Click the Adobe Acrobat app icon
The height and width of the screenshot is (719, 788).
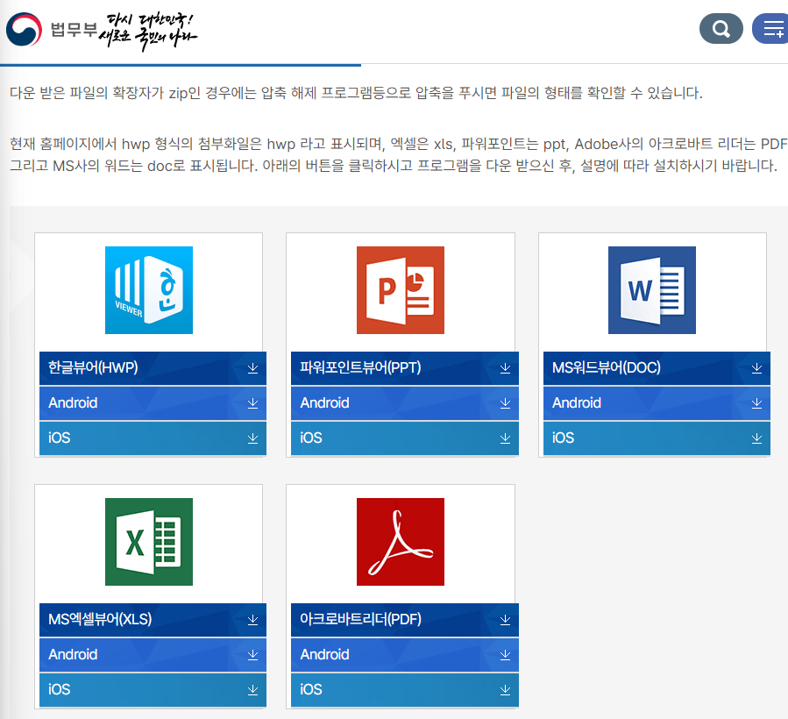point(401,542)
